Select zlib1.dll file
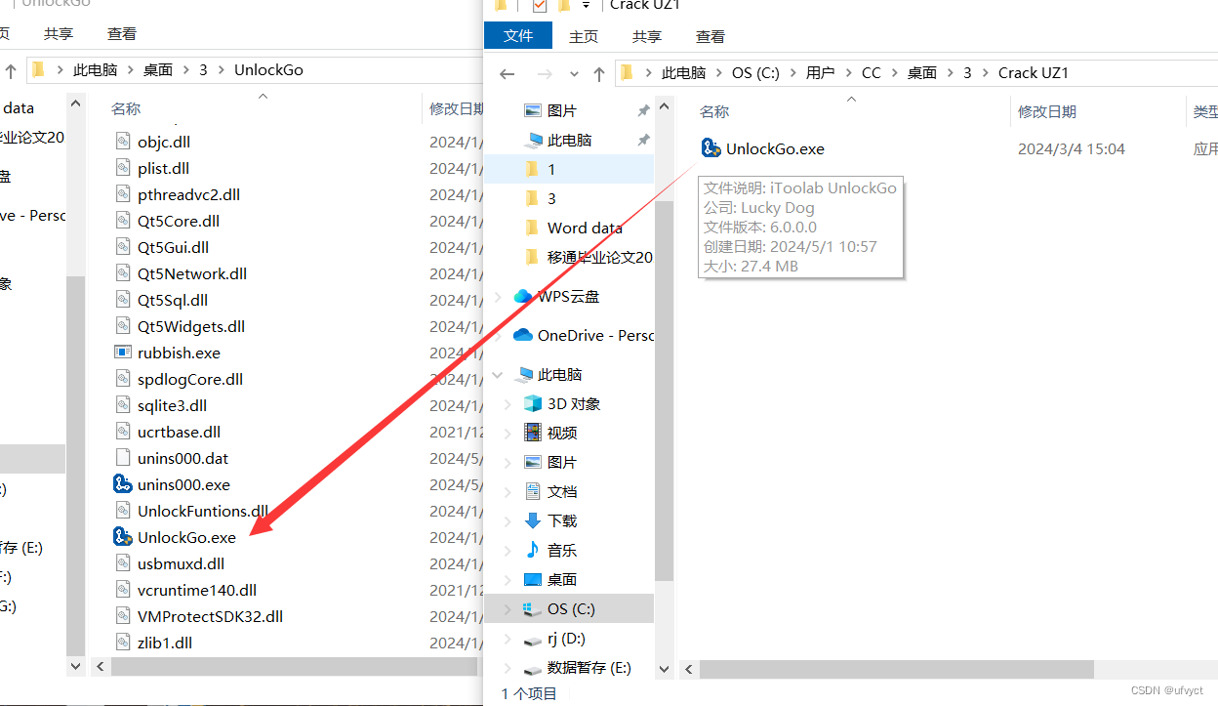This screenshot has width=1218, height=706. click(165, 643)
